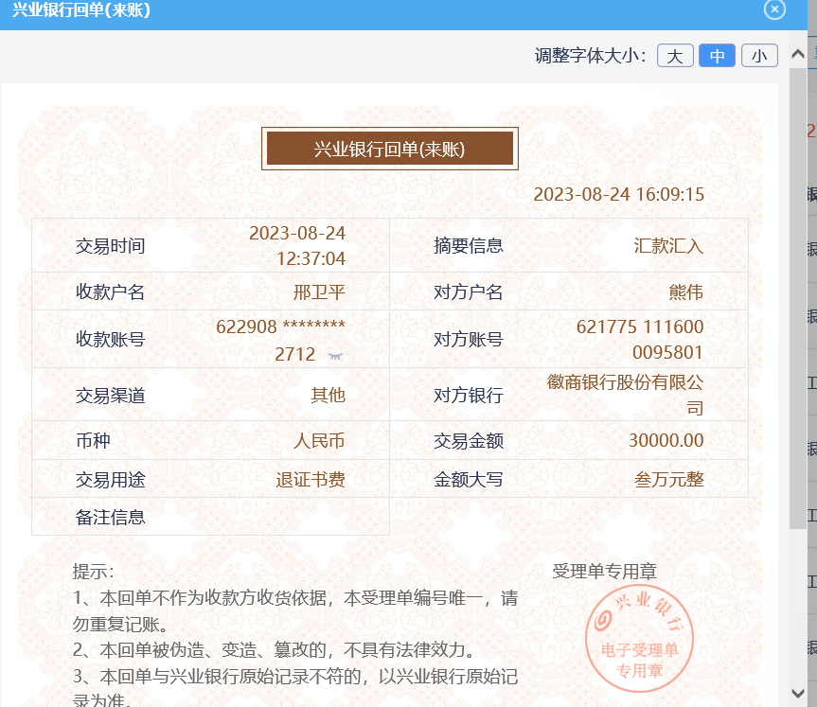The width and height of the screenshot is (817, 707).
Task: Click the 交易用途 value 退证书费
Action: 311,480
